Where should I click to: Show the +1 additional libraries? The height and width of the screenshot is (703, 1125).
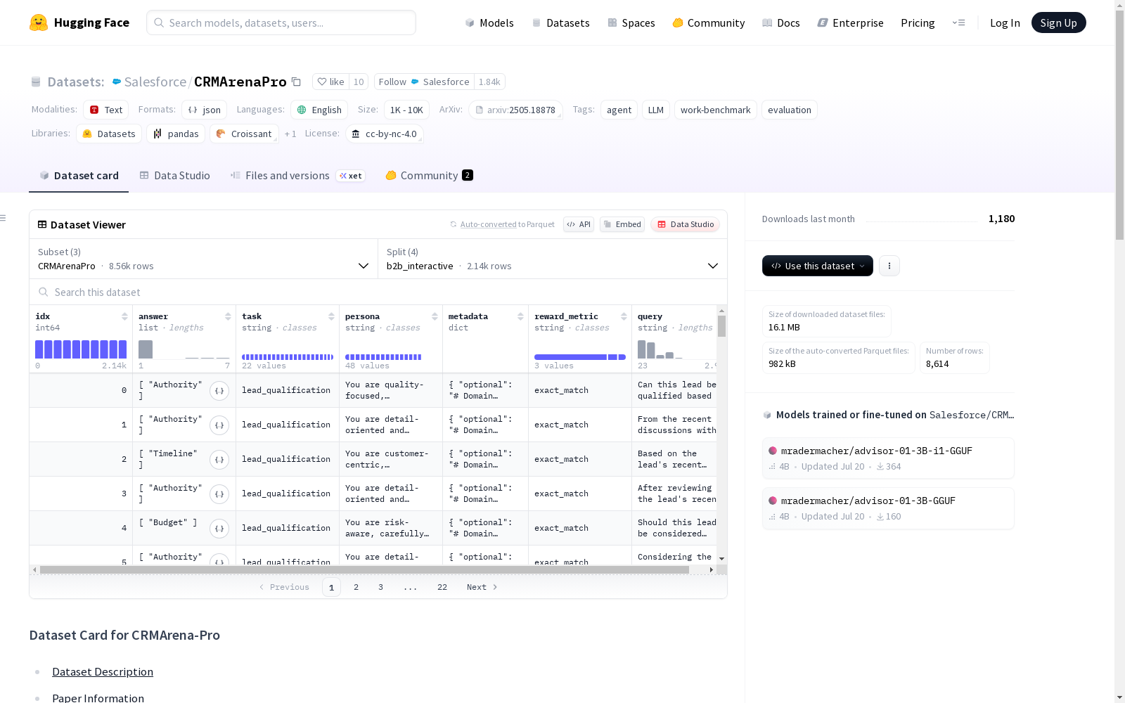290,134
